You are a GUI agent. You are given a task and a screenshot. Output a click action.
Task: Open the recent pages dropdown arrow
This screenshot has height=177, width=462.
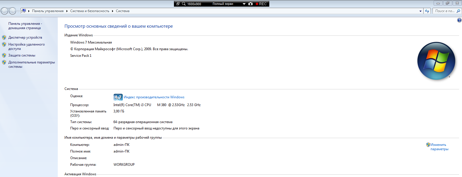click(18, 11)
